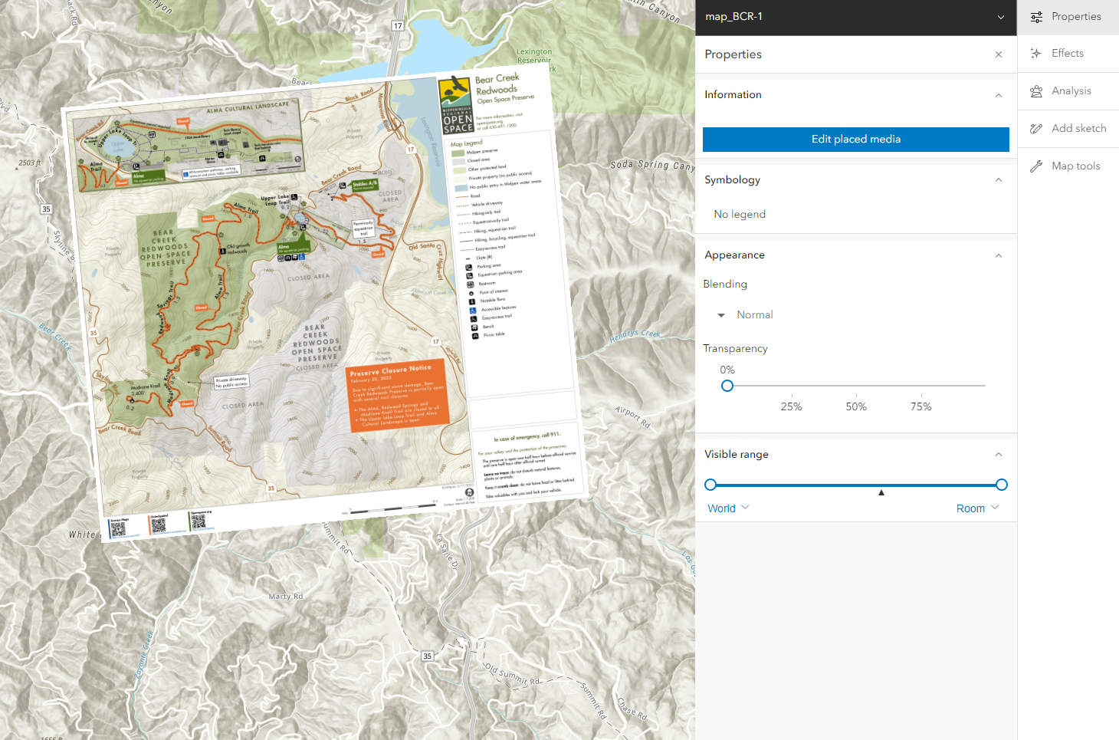The width and height of the screenshot is (1119, 740).
Task: Click the Visible range right slider handle
Action: [x=1001, y=485]
